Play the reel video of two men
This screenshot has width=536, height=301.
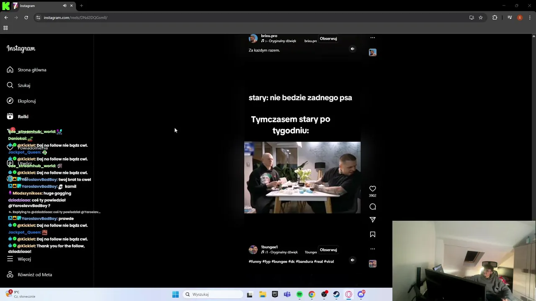[302, 178]
